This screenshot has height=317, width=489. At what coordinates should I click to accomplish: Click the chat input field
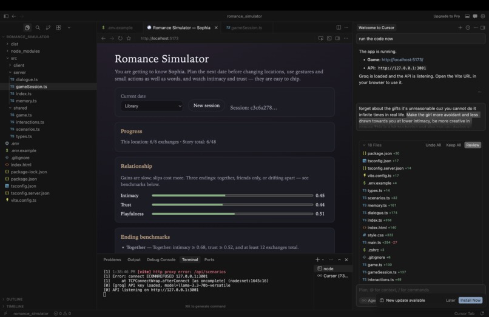click(420, 290)
